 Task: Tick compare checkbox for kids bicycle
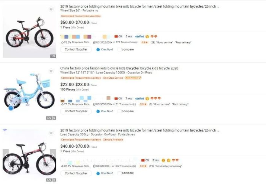119,111
